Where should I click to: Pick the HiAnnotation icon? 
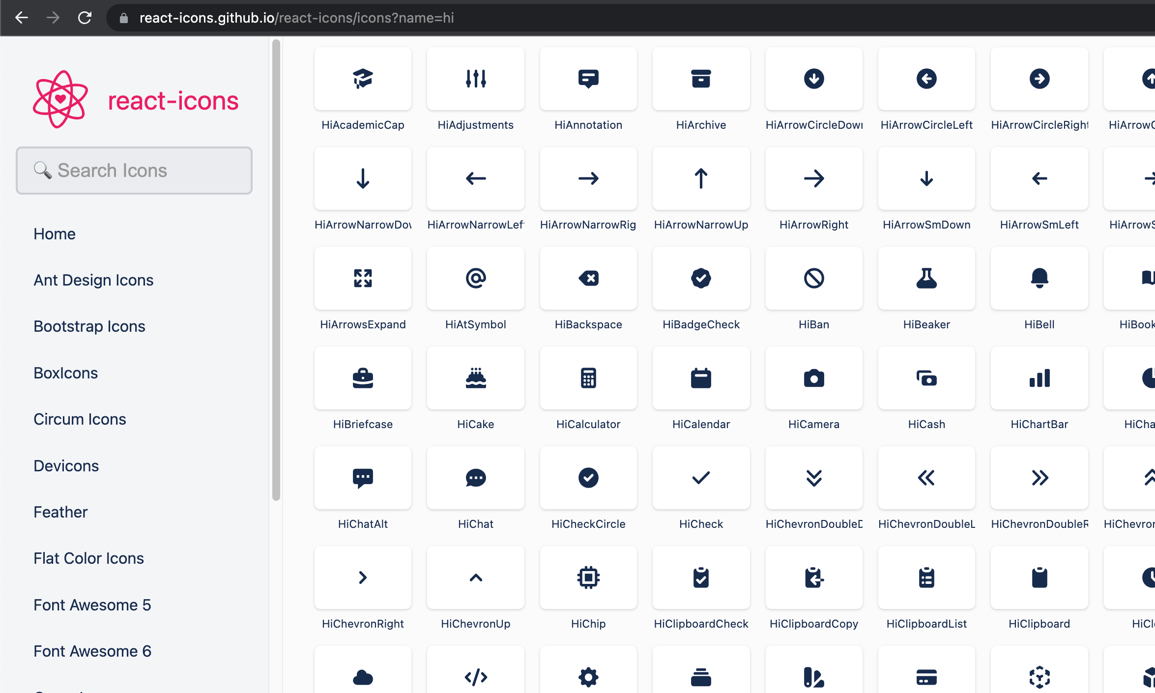588,79
